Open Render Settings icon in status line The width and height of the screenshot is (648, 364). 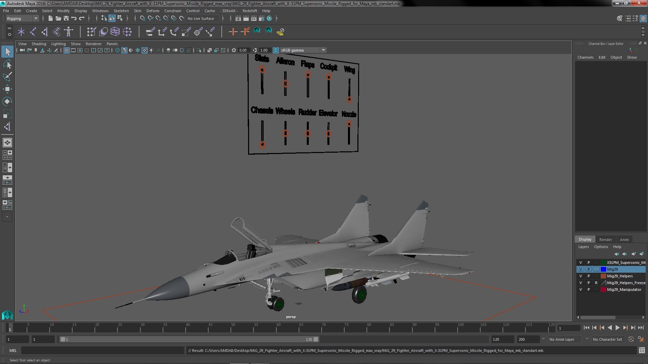tap(262, 19)
